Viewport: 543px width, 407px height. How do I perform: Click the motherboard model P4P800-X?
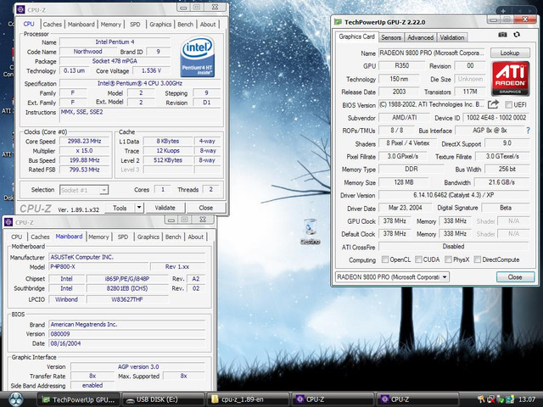[x=98, y=266]
